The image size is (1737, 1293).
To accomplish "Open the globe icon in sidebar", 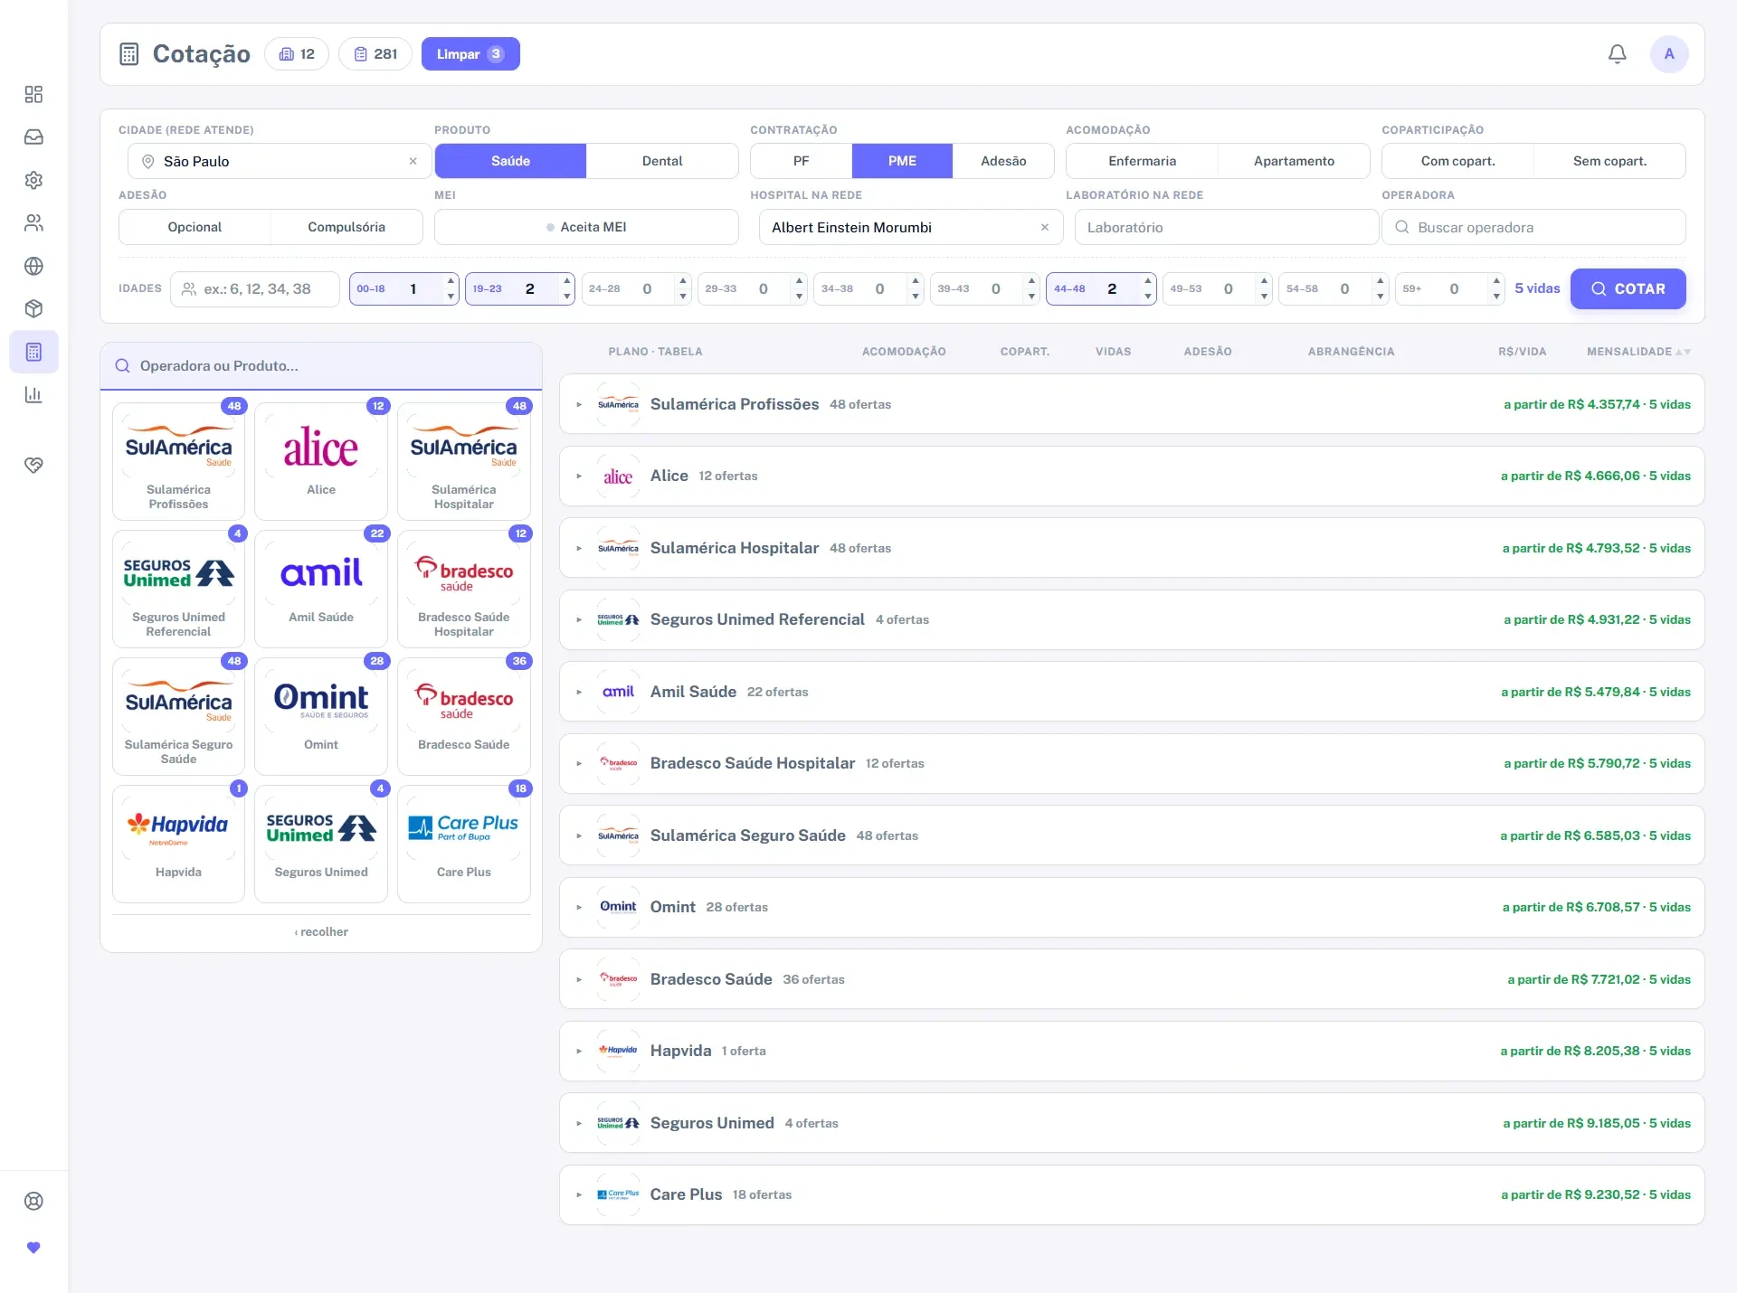I will click(x=33, y=266).
